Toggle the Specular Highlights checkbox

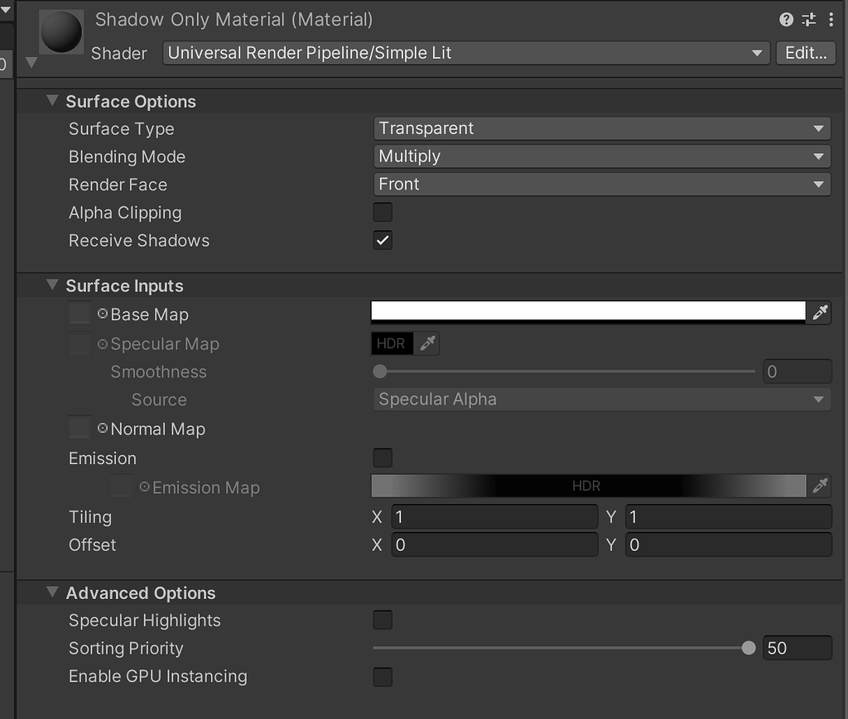(383, 621)
